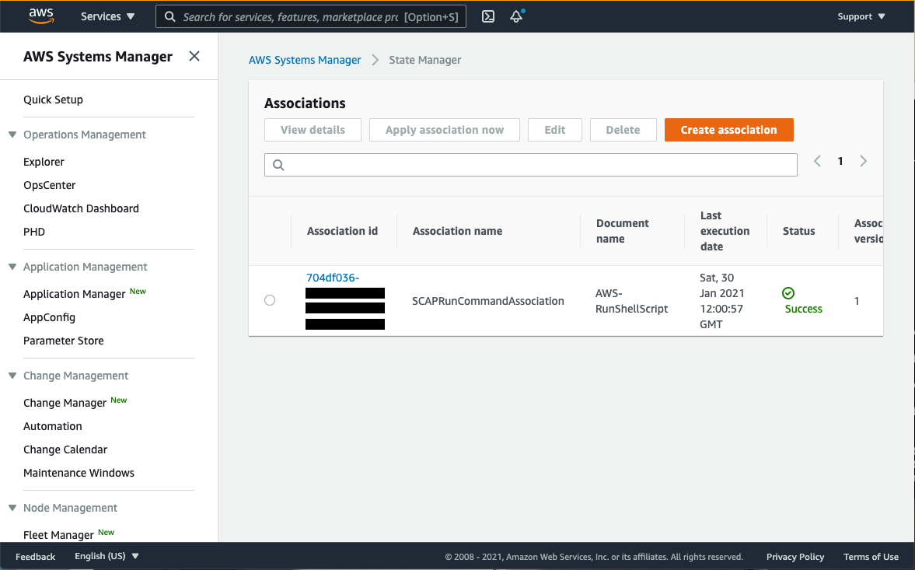915x570 pixels.
Task: Go to next page of associations
Action: (x=863, y=161)
